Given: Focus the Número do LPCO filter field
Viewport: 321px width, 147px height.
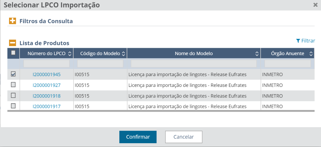Looking at the screenshot, I should [46, 64].
